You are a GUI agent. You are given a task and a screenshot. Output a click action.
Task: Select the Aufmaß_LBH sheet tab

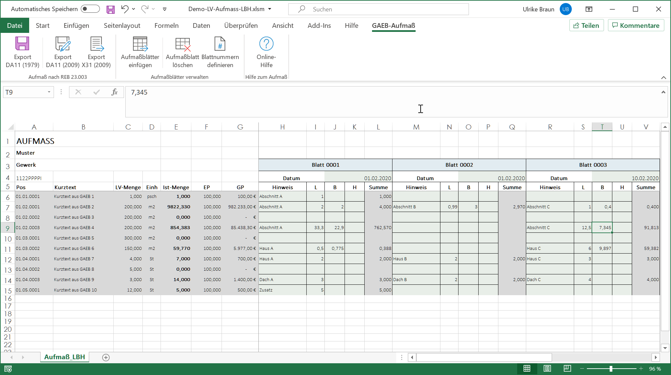pyautogui.click(x=65, y=357)
